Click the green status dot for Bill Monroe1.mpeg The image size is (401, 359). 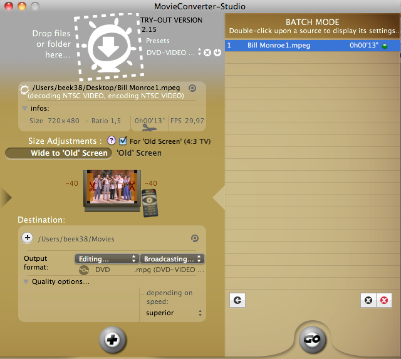point(385,46)
